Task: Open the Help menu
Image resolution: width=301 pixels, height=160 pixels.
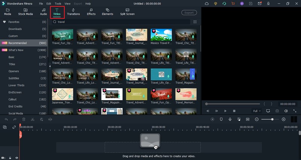Action: [88, 4]
